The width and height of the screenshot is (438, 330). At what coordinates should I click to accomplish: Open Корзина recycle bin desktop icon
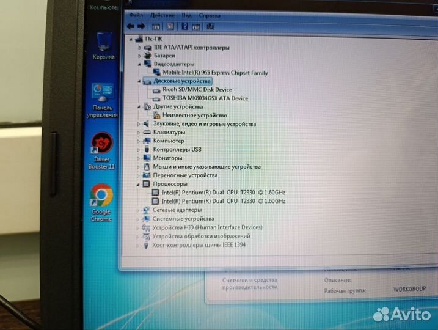tap(104, 46)
